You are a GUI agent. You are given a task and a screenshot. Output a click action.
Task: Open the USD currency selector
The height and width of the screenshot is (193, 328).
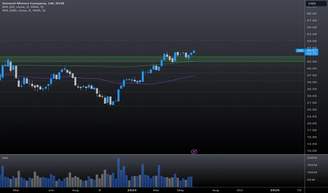(x=316, y=4)
